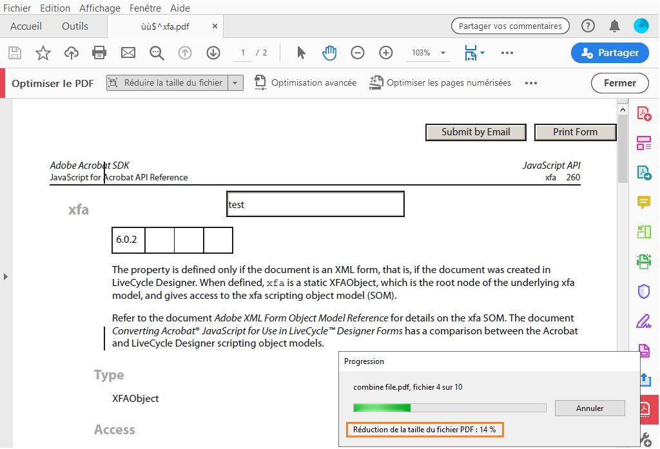The height and width of the screenshot is (449, 660).
Task: Click the Submit by Email form button
Action: click(476, 132)
